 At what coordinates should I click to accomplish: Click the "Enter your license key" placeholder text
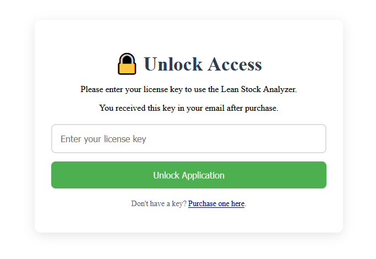pos(103,139)
